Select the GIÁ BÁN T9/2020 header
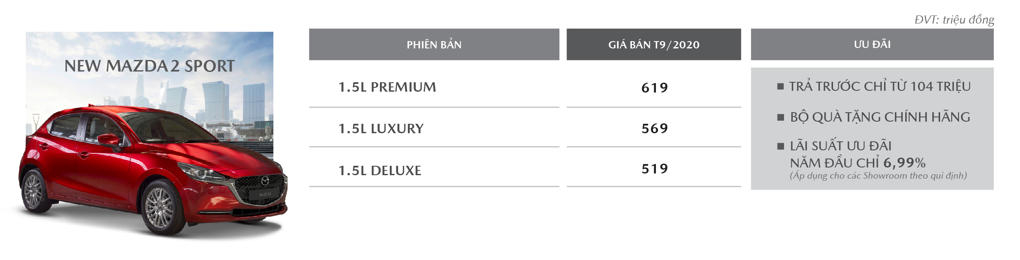1020x260 pixels. pyautogui.click(x=654, y=45)
